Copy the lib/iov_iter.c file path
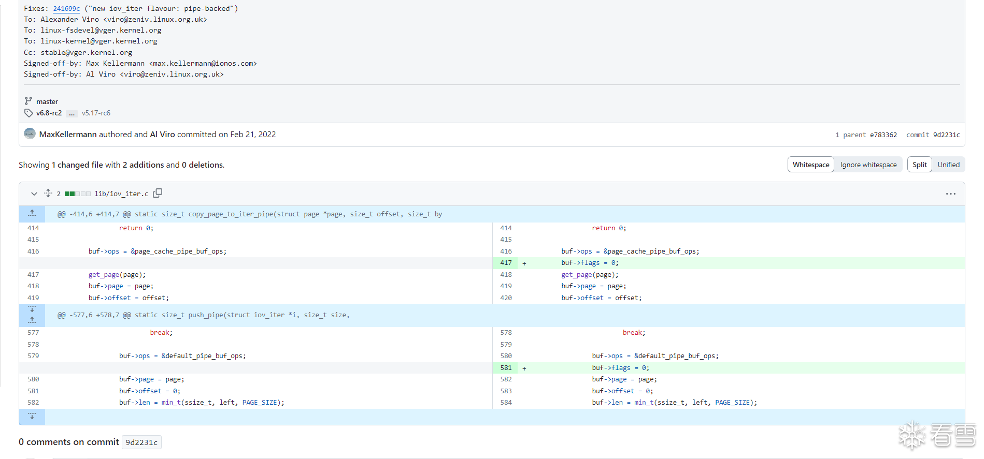 click(x=158, y=193)
